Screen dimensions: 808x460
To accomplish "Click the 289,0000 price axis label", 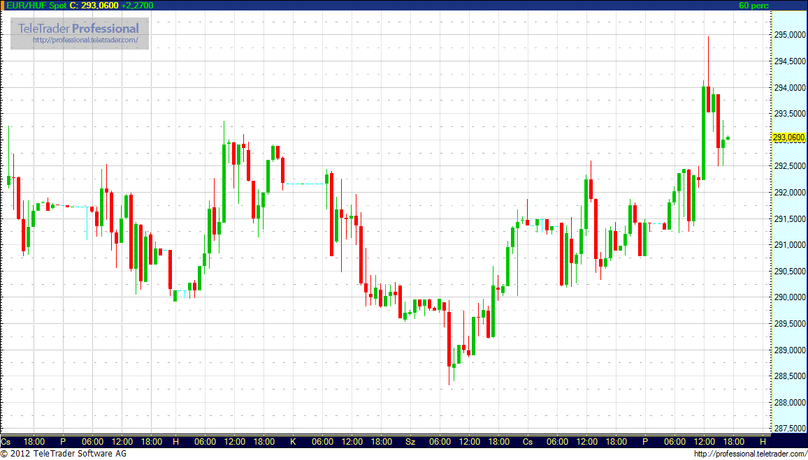I will pyautogui.click(x=789, y=350).
